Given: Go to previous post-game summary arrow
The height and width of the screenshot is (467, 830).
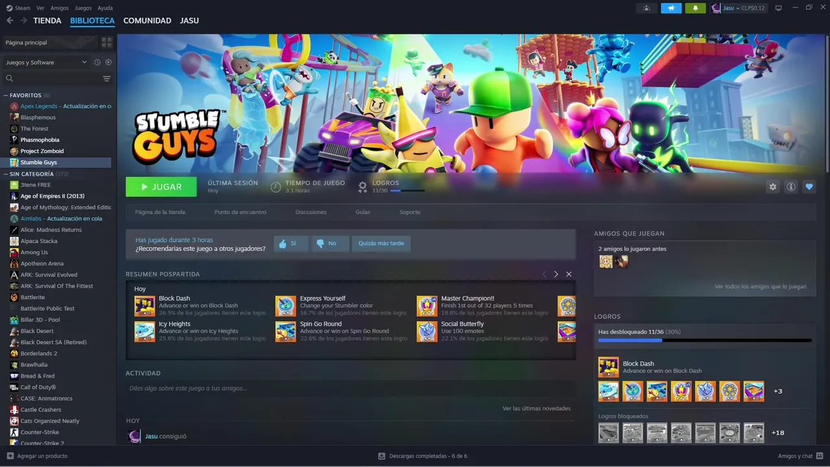Looking at the screenshot, I should click(544, 274).
